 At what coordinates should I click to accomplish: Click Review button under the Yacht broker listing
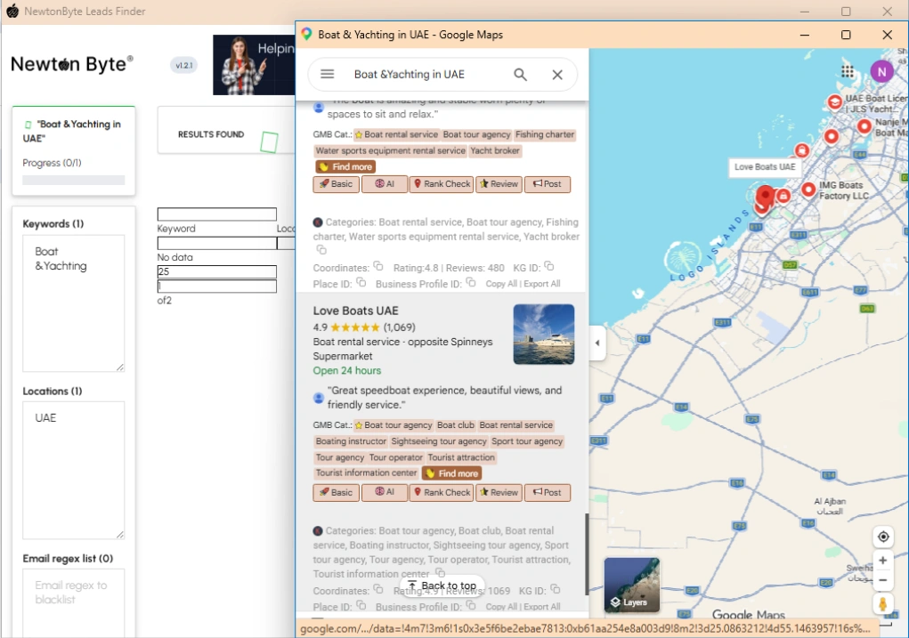tap(499, 184)
